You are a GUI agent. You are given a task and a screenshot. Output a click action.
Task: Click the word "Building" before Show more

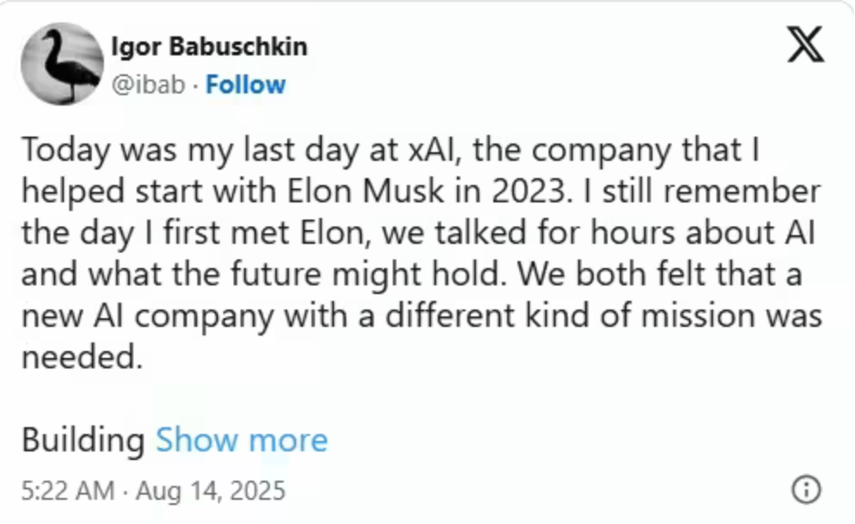click(x=83, y=440)
